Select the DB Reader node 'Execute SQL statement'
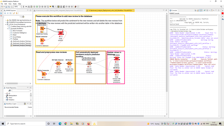 coord(69,63)
